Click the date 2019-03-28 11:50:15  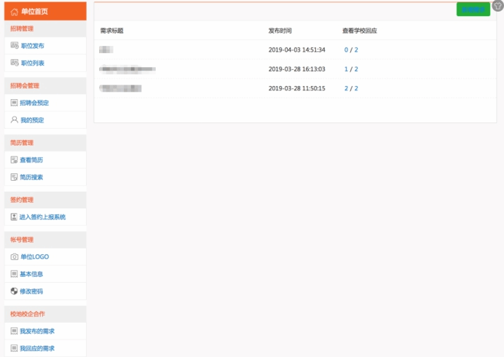coord(296,88)
